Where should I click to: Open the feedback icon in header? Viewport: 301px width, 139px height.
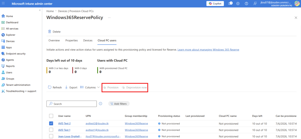(x=255, y=4)
